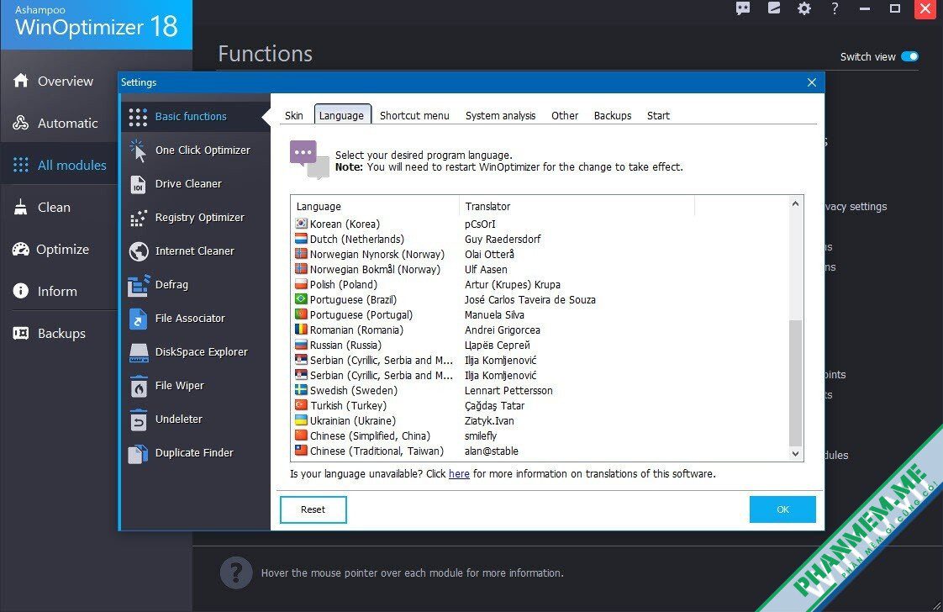Open DiskSpace Explorer settings
Viewport: 943px width, 612px height.
[x=196, y=352]
